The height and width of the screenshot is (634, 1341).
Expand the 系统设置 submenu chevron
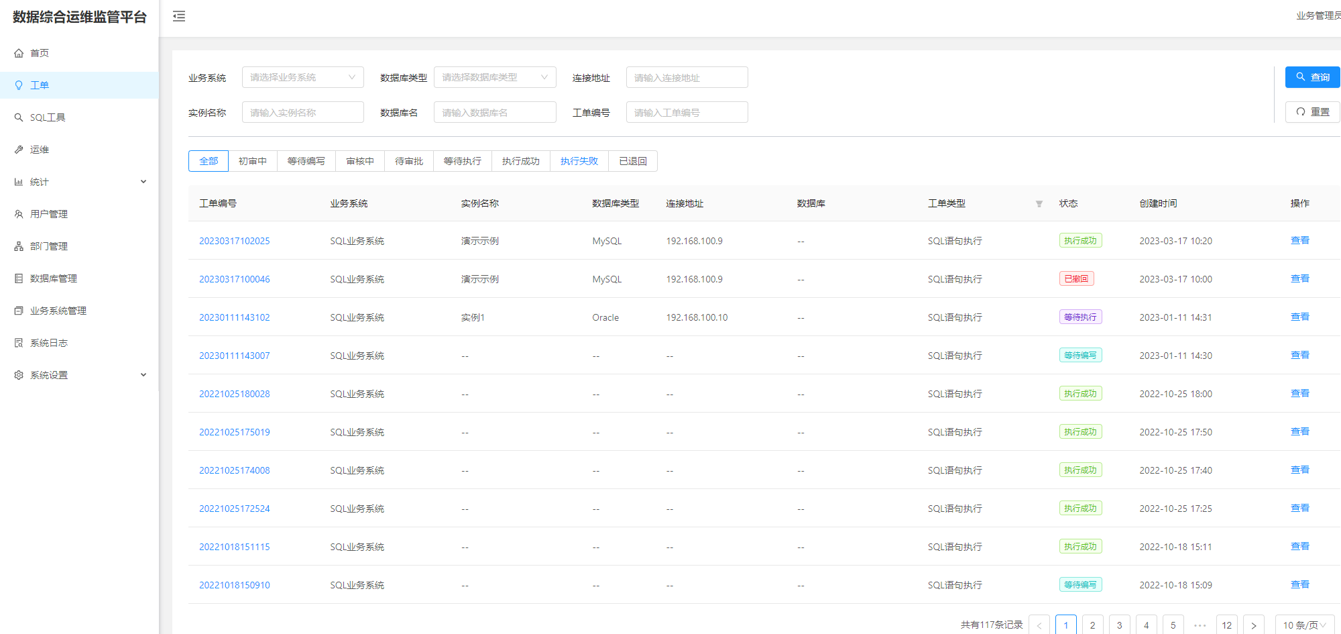pos(143,375)
